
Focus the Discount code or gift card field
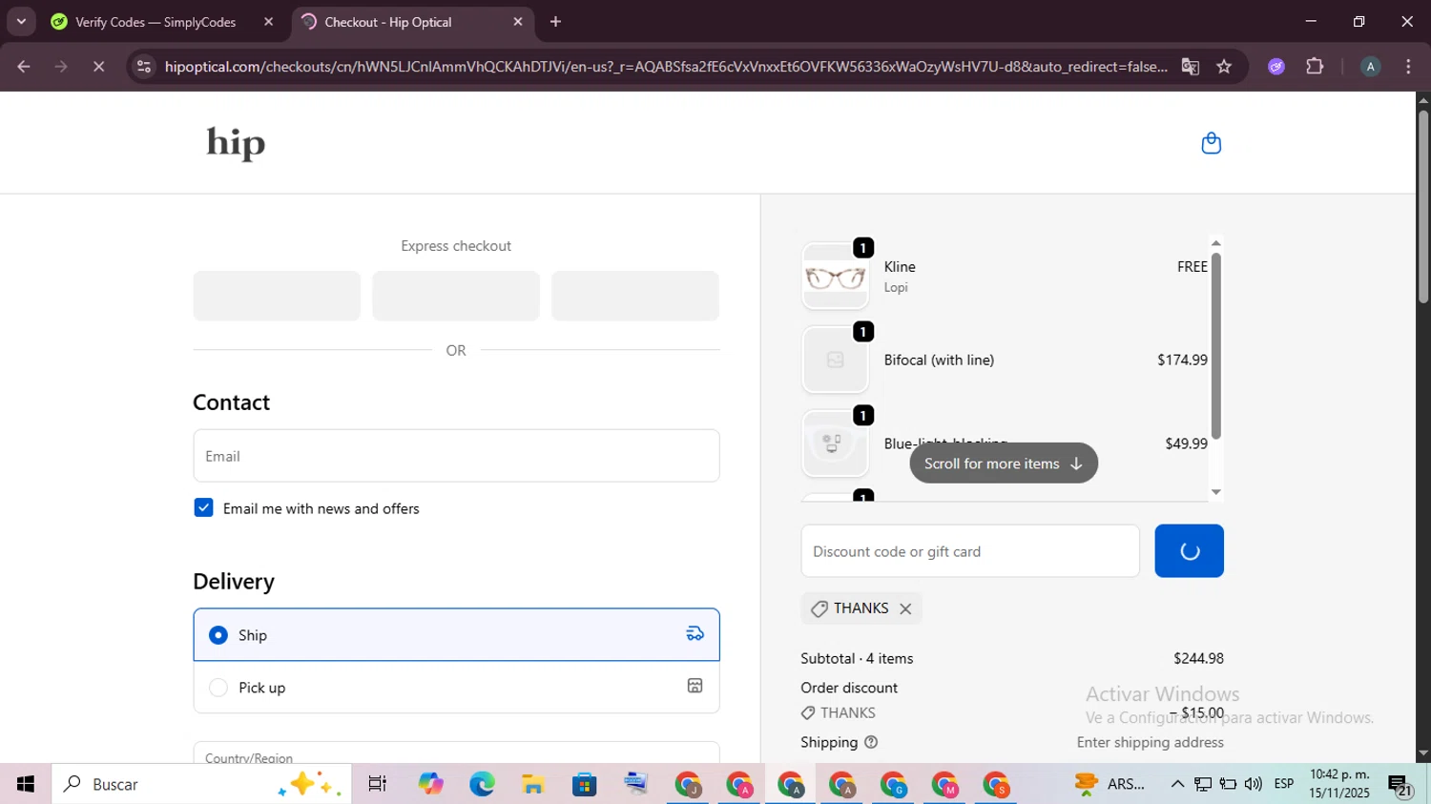coord(970,551)
